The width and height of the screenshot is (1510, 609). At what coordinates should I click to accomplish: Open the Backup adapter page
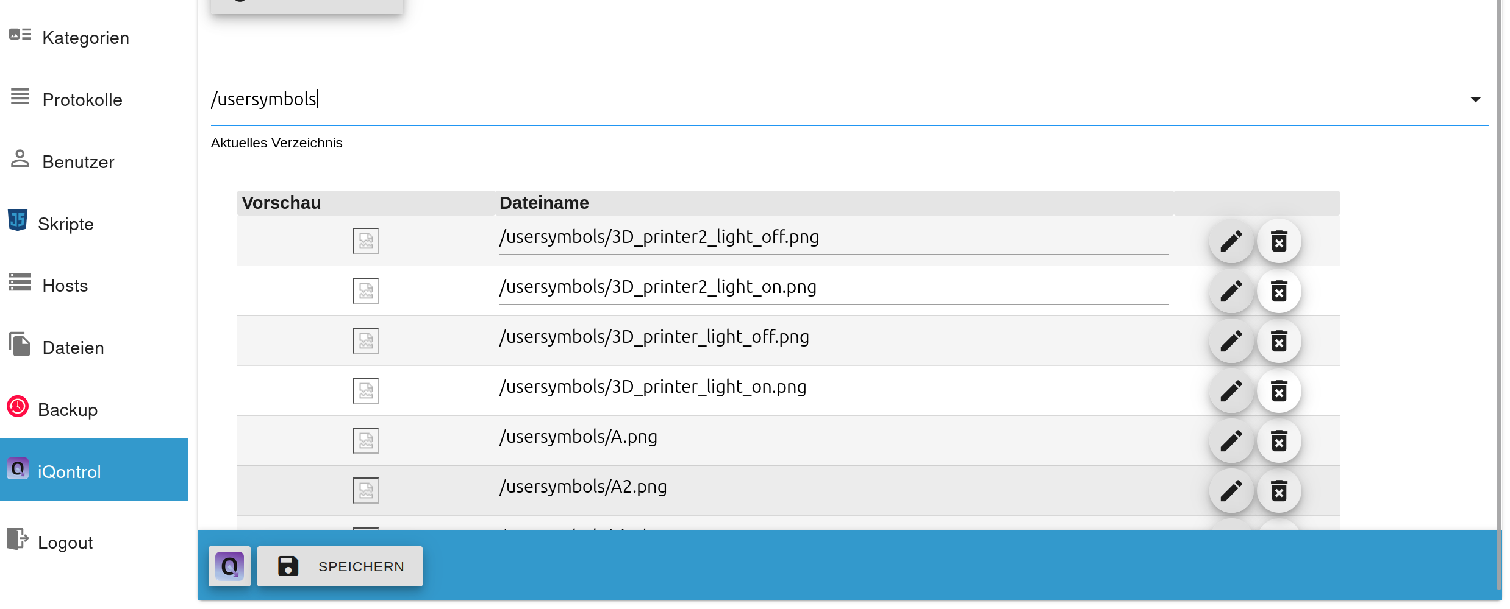pyautogui.click(x=67, y=410)
